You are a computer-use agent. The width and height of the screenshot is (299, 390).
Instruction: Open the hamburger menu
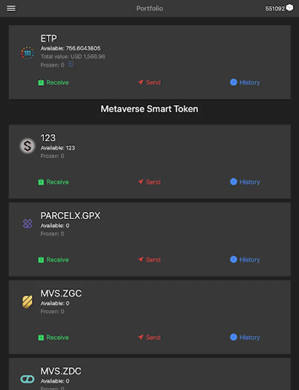point(11,8)
